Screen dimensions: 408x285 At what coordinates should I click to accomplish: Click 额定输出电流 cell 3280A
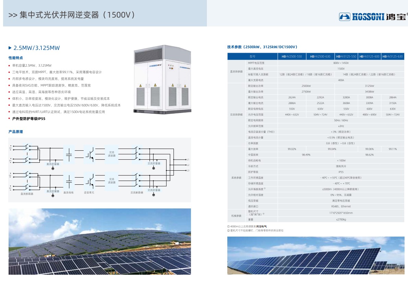346,98
